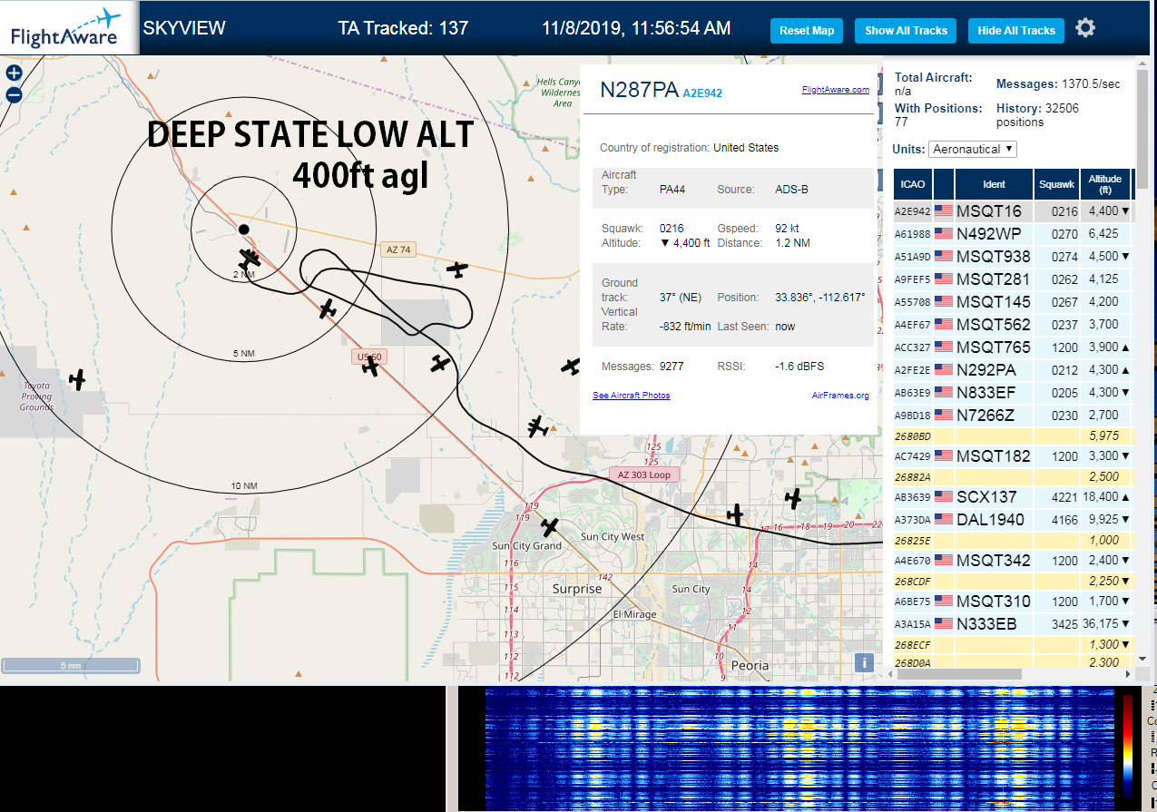This screenshot has width=1157, height=812.
Task: Sort table by Altitude (ft) column
Action: click(x=1105, y=184)
